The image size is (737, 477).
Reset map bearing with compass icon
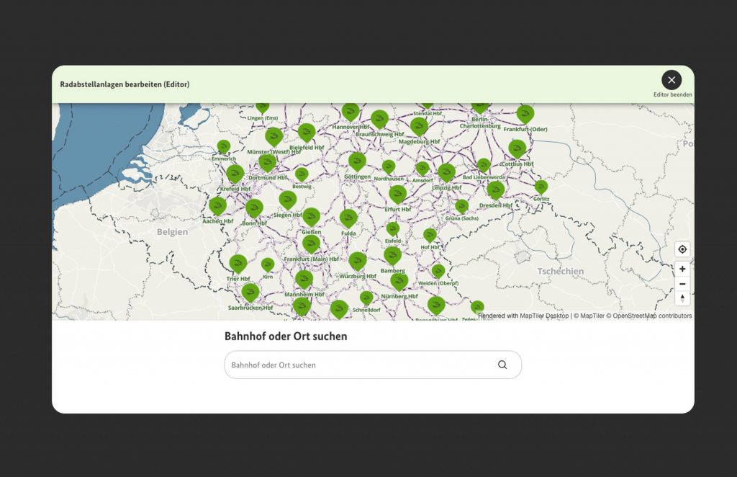pos(682,298)
